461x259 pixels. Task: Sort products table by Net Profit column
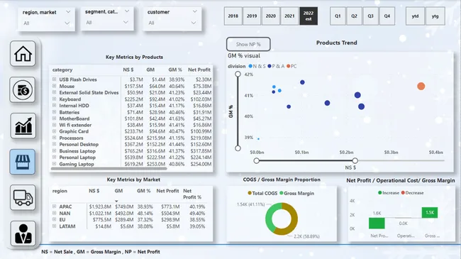tap(199, 70)
